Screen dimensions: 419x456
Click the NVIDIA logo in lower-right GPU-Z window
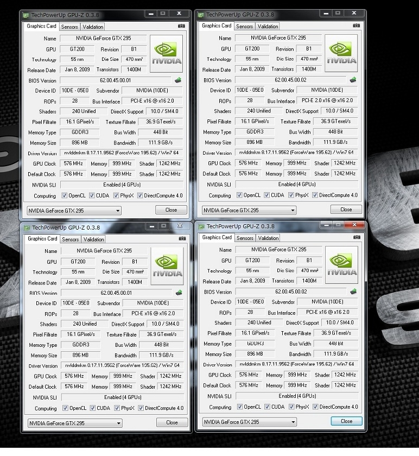pos(341,265)
